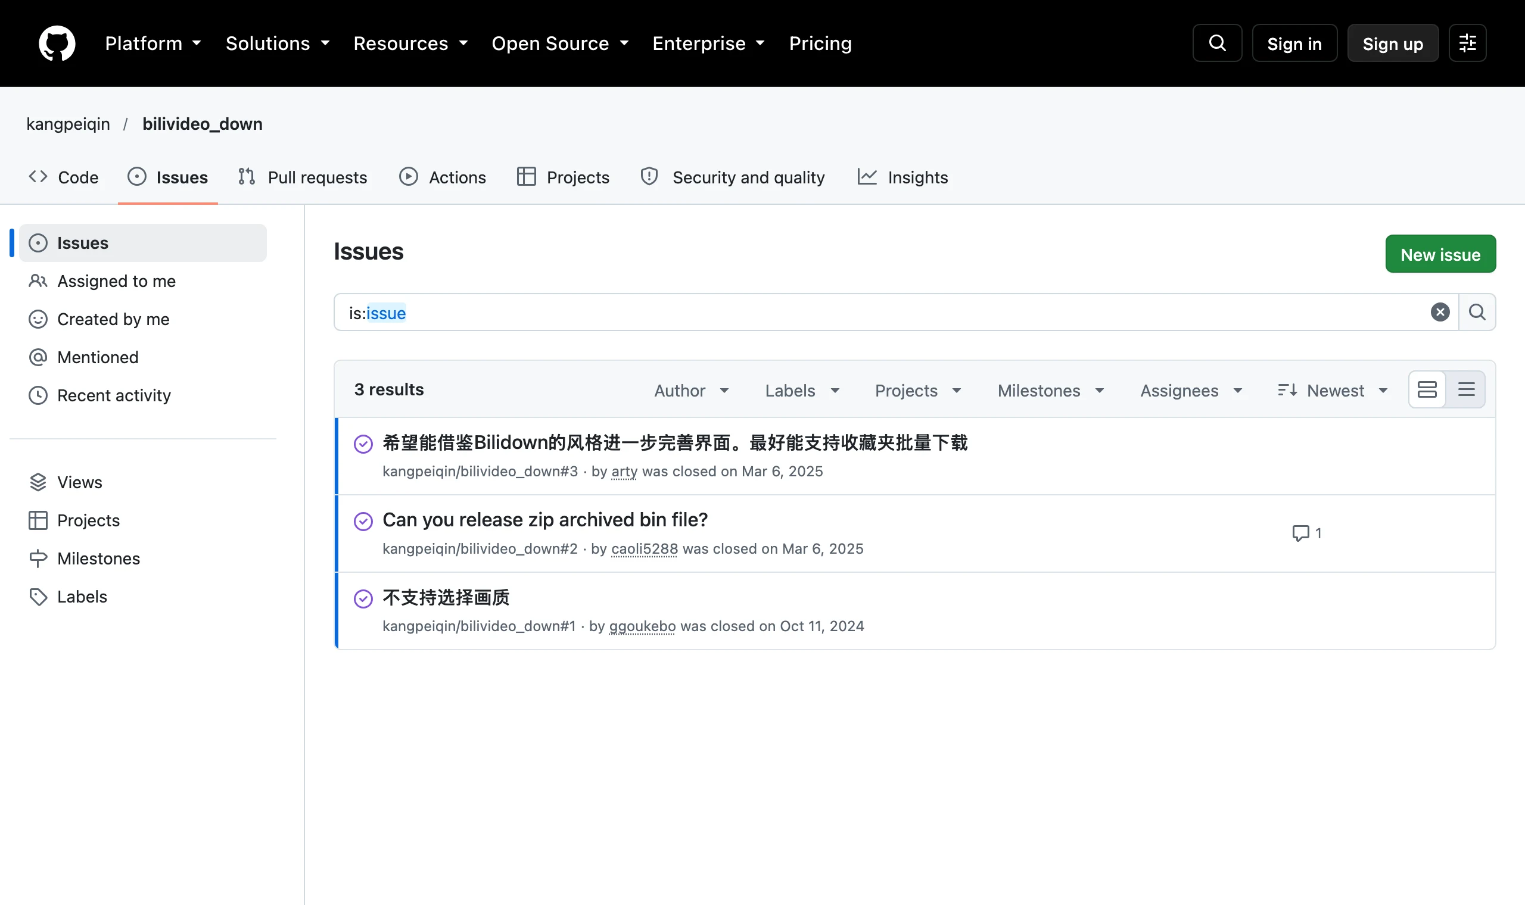Expand the Solutions menu
The image size is (1525, 905).
tap(278, 43)
